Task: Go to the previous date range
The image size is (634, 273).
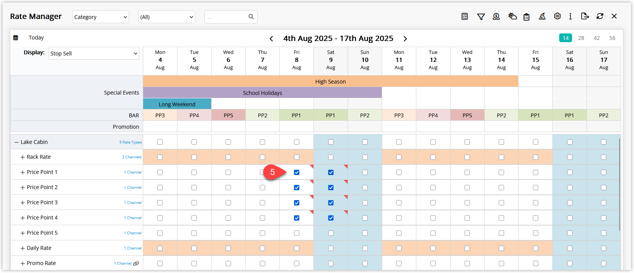Action: 271,39
